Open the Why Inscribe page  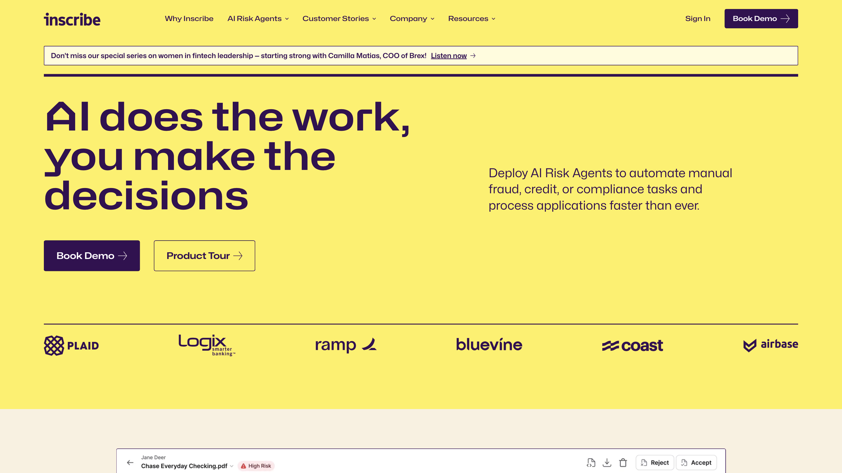[x=189, y=19]
